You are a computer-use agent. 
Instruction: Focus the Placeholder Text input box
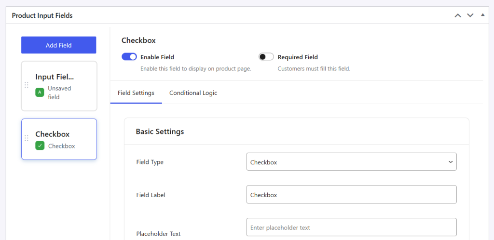point(351,227)
